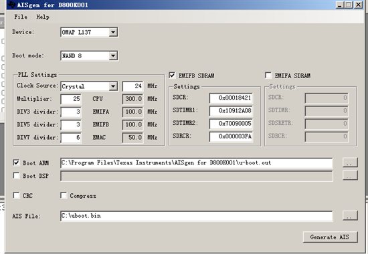
Task: Click the disabled EMIFA SDTIMR field
Action: [x=327, y=111]
